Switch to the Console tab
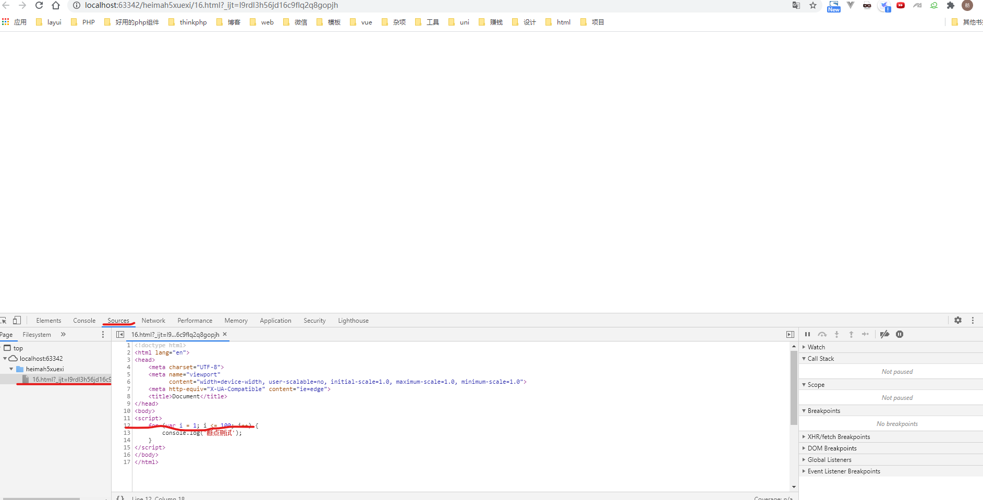This screenshot has height=500, width=983. (84, 321)
